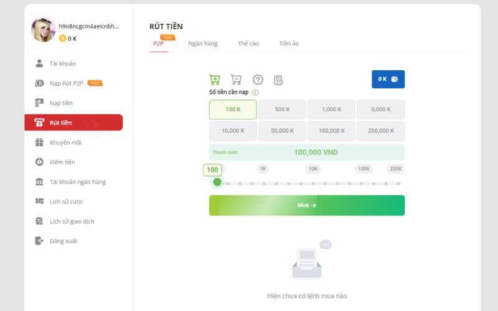This screenshot has width=498, height=311.
Task: Switch to the Thẻ cào tab
Action: point(248,44)
